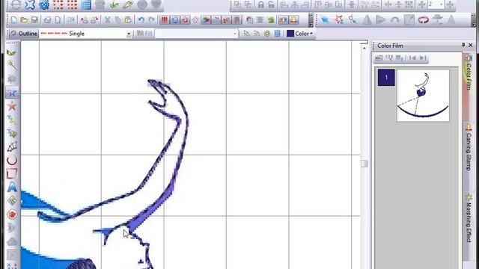The height and width of the screenshot is (269, 479).
Task: Switch to the Carving Stamp side tab
Action: (469, 149)
